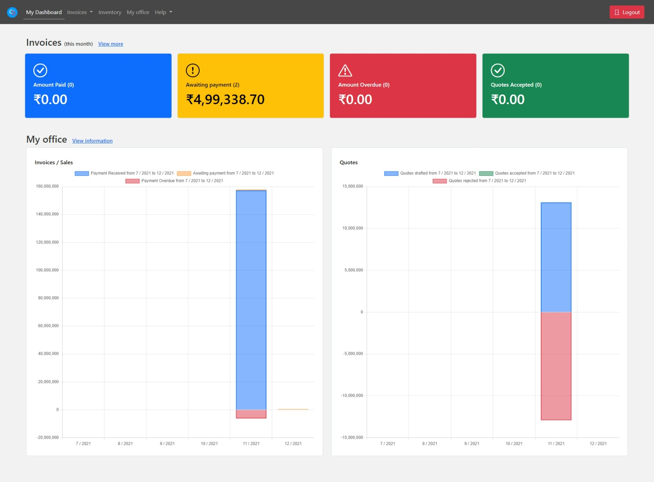
Task: Open My office from the navbar
Action: (138, 12)
